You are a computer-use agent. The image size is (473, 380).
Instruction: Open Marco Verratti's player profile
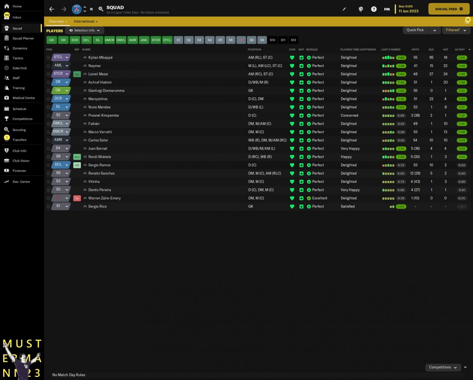100,132
